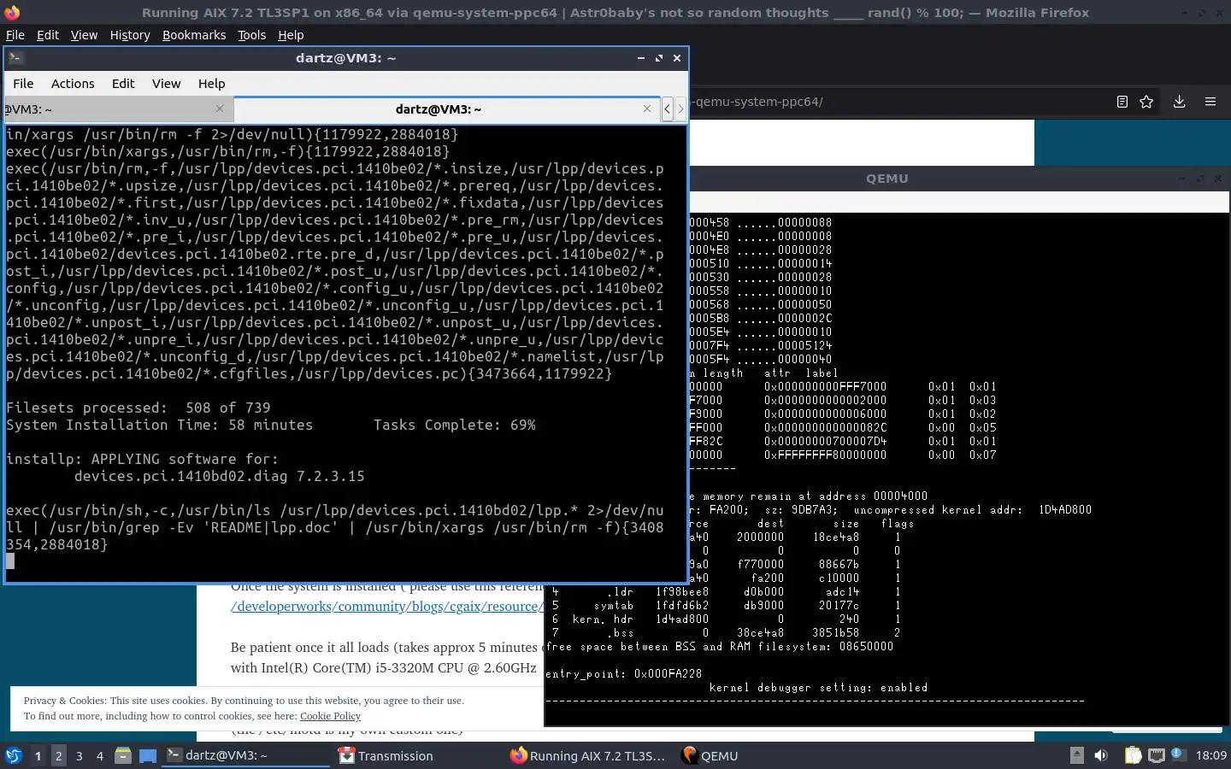Switch to virtual desktop 2
The image size is (1231, 769).
point(58,755)
